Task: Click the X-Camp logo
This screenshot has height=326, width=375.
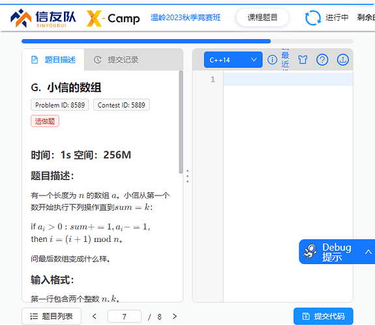Action: (x=113, y=18)
